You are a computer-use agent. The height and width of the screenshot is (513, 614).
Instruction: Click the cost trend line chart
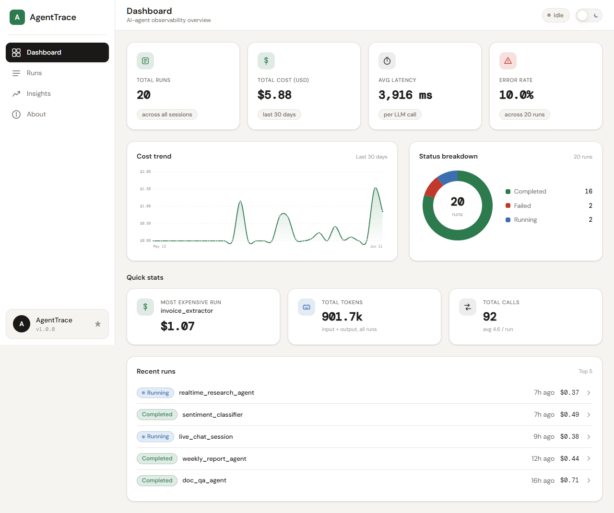(262, 208)
